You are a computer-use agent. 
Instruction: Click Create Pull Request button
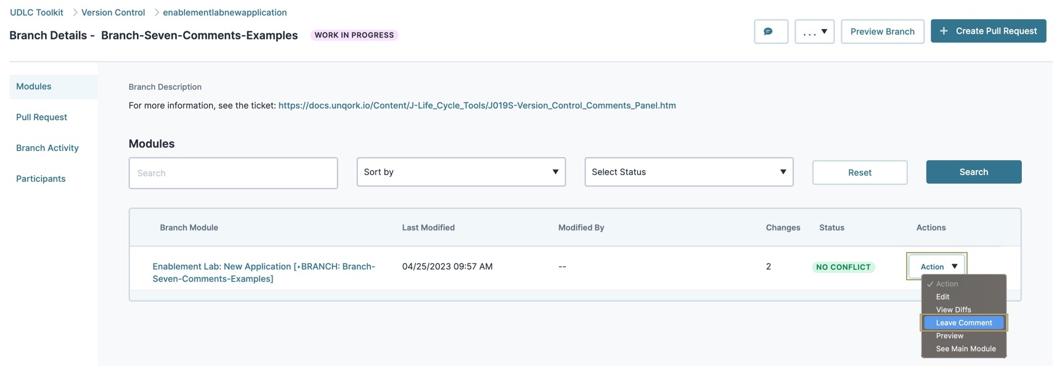pos(988,31)
